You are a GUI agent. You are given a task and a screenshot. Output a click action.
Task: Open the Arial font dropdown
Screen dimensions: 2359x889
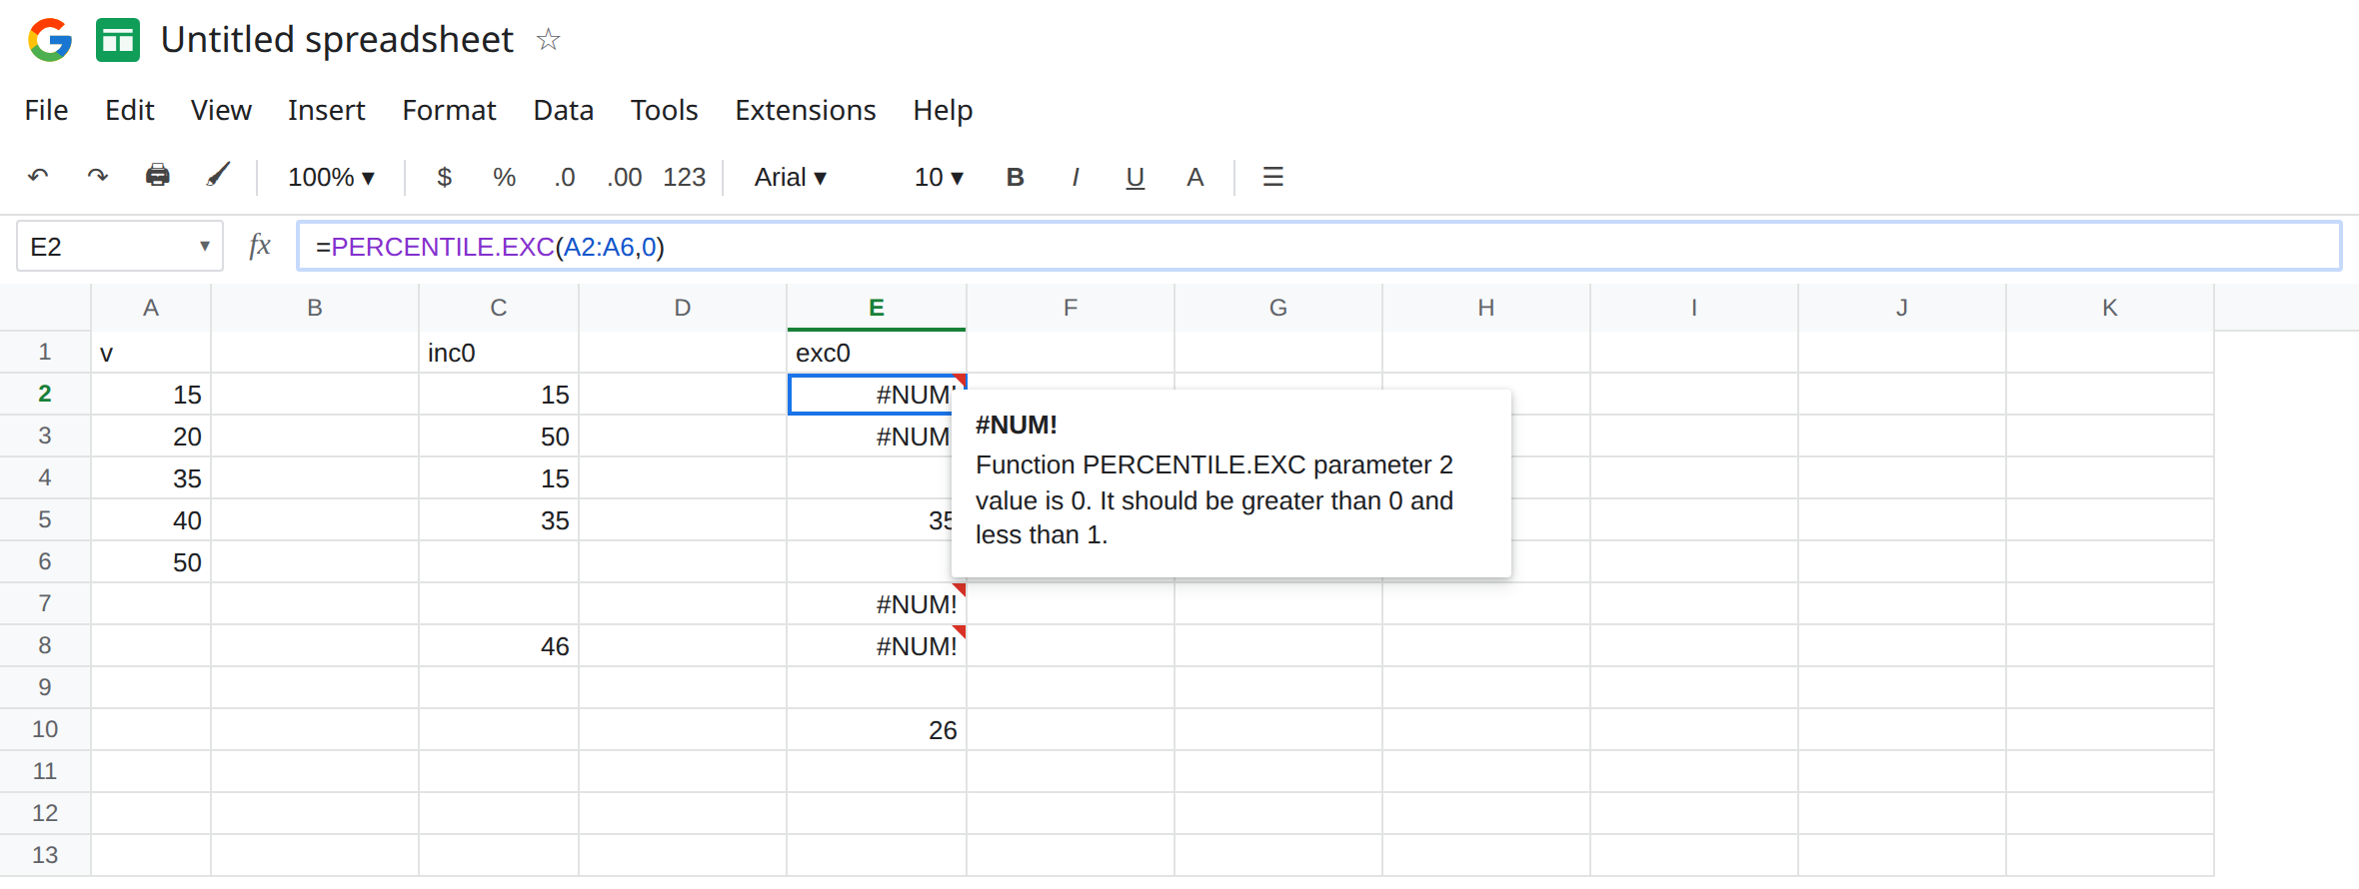[791, 177]
